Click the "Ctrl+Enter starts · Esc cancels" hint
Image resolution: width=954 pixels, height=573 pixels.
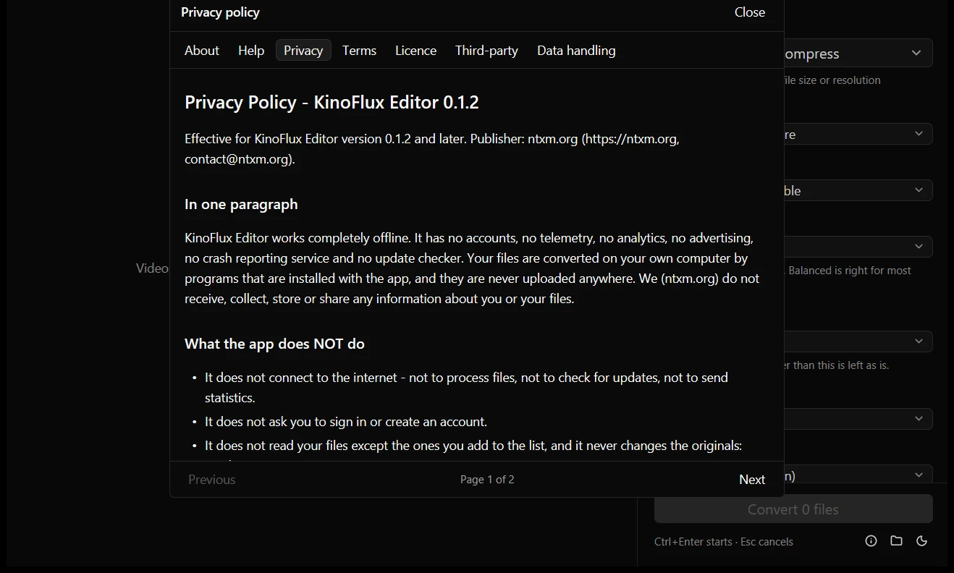(724, 542)
